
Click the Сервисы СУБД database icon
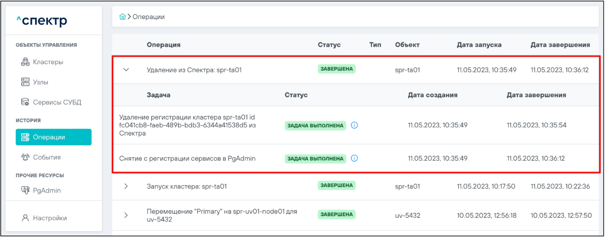point(25,103)
